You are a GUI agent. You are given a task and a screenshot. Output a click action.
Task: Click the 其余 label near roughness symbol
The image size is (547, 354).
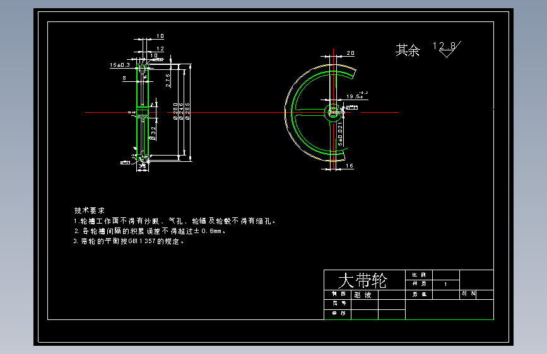pyautogui.click(x=408, y=50)
